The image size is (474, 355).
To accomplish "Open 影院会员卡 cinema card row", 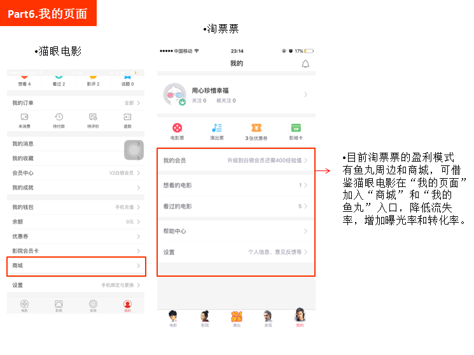I will pyautogui.click(x=76, y=251).
